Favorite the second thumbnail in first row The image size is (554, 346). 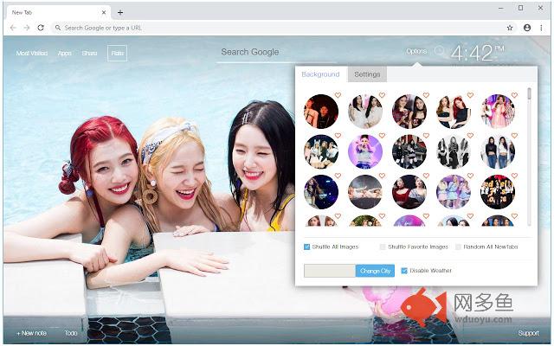pos(382,95)
